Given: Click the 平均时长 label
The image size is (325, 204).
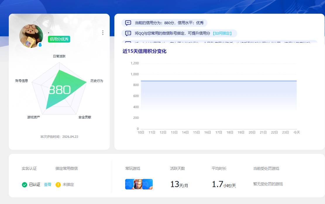Looking at the screenshot, I should point(219,168).
